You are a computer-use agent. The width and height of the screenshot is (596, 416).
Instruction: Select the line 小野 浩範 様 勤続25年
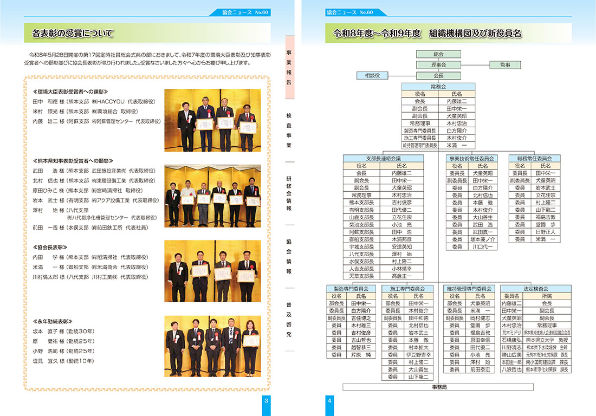(x=63, y=351)
